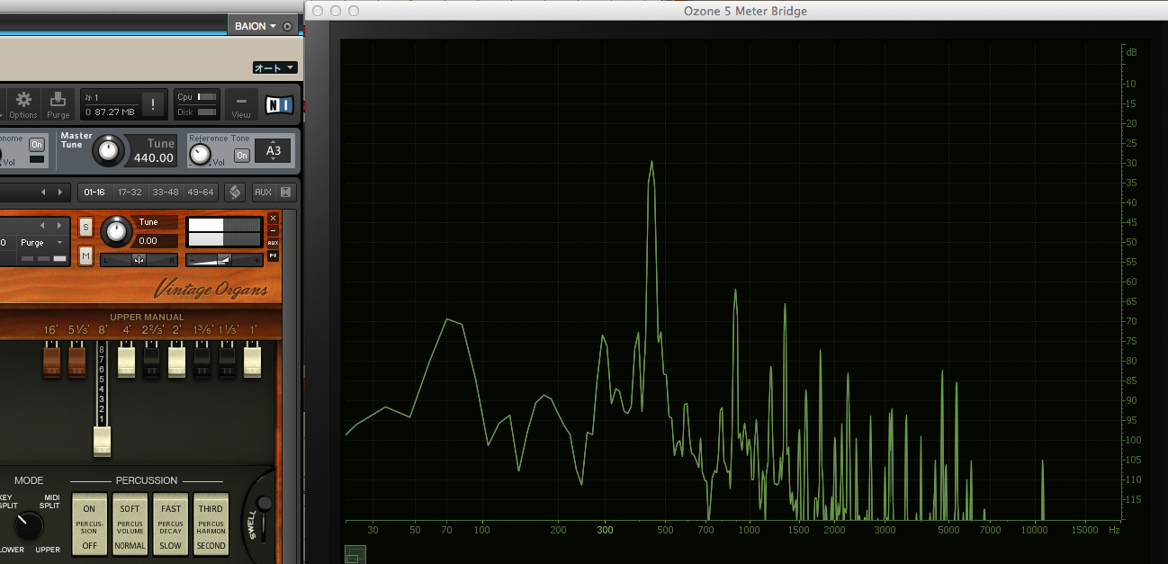Minimize the instrument with minus icon
The height and width of the screenshot is (564, 1168).
pos(274,231)
